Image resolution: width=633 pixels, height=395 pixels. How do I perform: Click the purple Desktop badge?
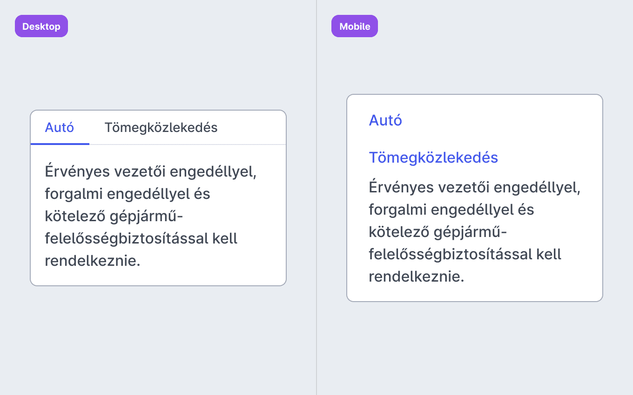coord(41,26)
